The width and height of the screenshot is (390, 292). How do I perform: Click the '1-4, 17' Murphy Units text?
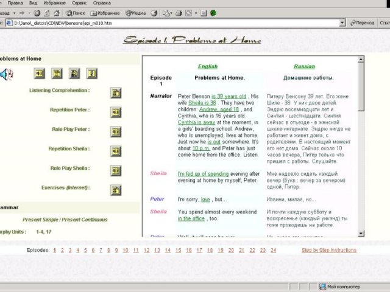tap(44, 232)
